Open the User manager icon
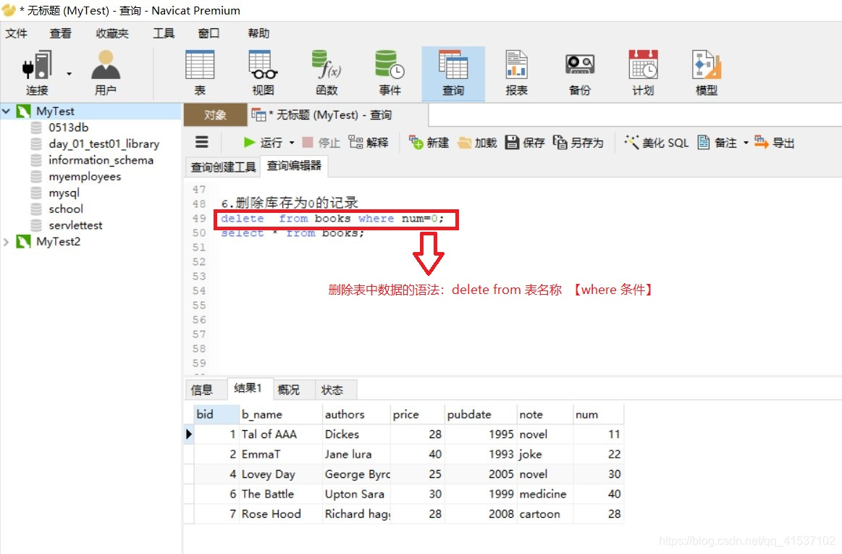 point(106,72)
